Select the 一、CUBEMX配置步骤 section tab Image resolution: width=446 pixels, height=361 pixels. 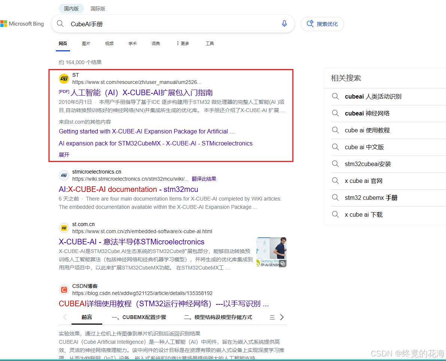139,317
